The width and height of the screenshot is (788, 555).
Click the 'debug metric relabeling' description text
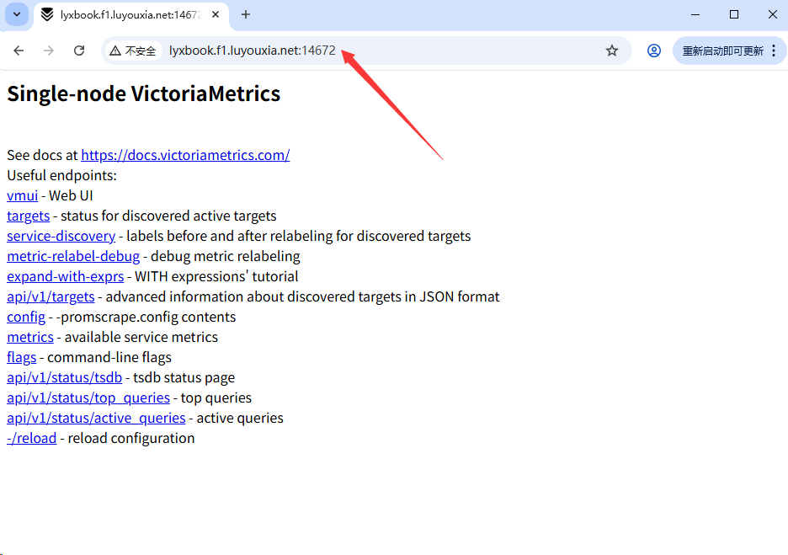225,256
